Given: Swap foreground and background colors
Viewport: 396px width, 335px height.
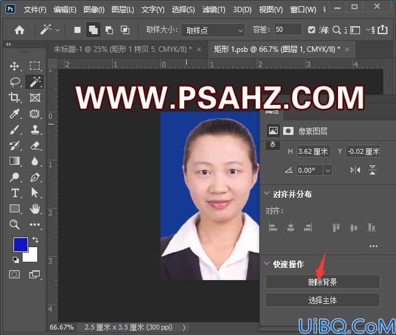Looking at the screenshot, I should pos(35,240).
